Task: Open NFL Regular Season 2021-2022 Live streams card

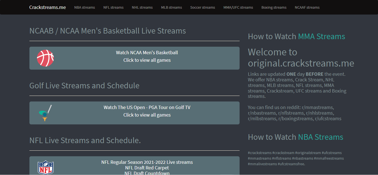Action: [x=134, y=165]
